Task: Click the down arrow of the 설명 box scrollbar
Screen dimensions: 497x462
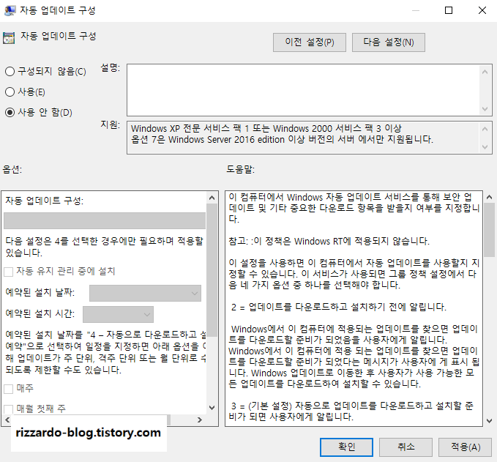Action: click(485, 109)
